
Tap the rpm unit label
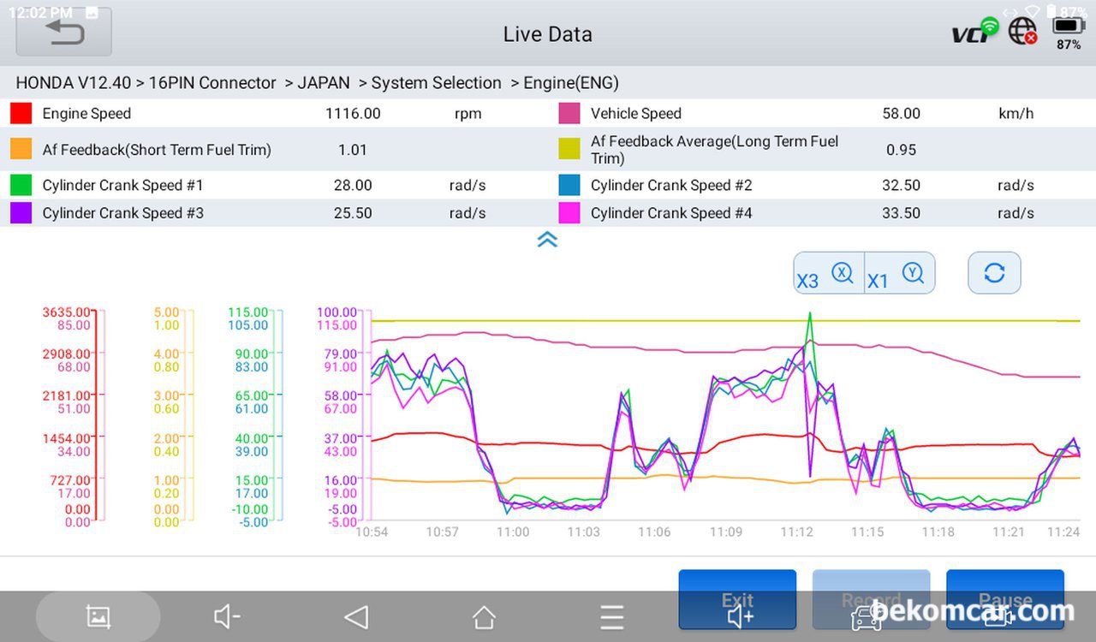coord(468,113)
